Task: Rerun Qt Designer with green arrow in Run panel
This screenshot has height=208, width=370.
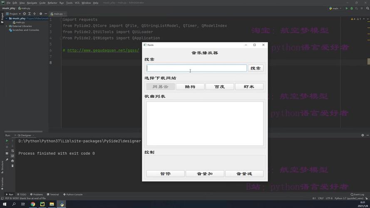Action: click(7, 141)
